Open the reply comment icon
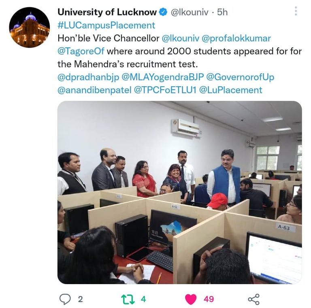The width and height of the screenshot is (311, 308). 65,299
